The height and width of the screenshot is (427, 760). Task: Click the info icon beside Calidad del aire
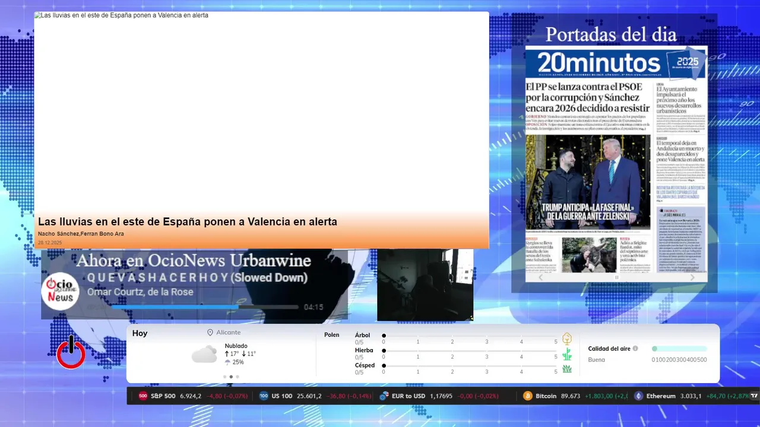(x=635, y=349)
